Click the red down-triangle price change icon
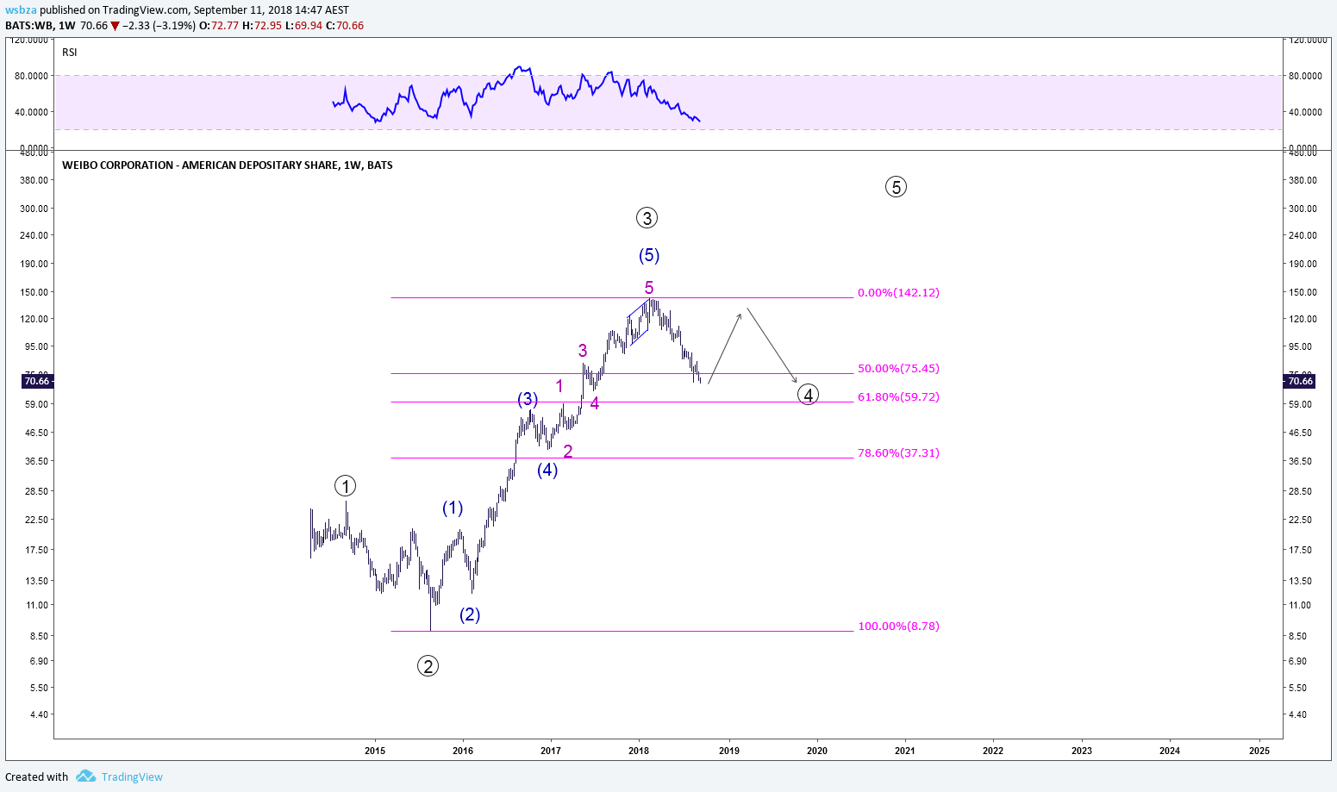Viewport: 1337px width, 792px height. point(115,26)
